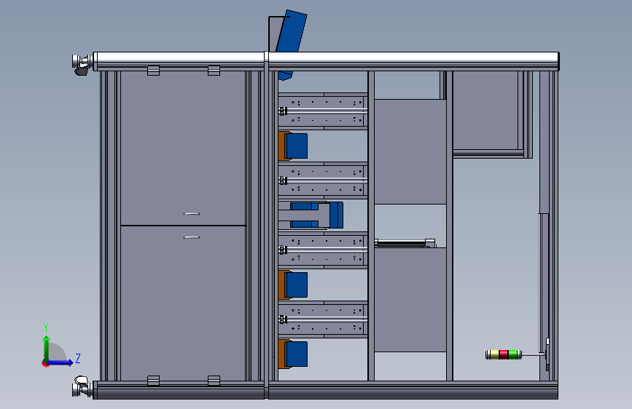Select the caster wheel at the top-left corner

click(x=82, y=65)
